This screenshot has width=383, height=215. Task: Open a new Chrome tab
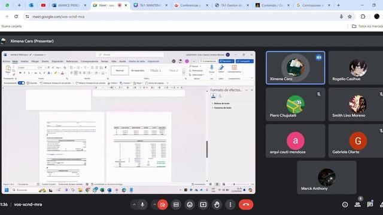click(x=338, y=5)
